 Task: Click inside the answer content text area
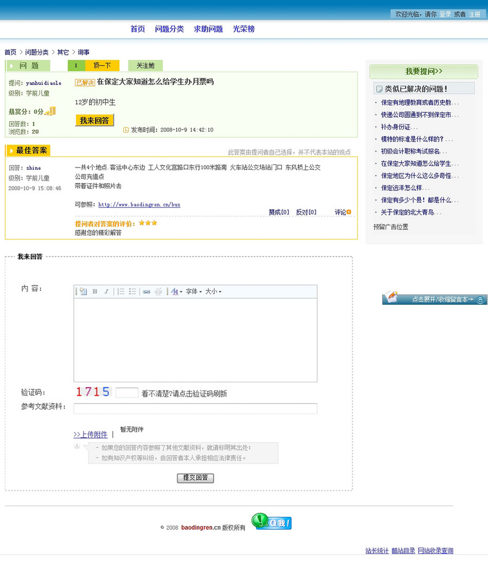pos(195,339)
